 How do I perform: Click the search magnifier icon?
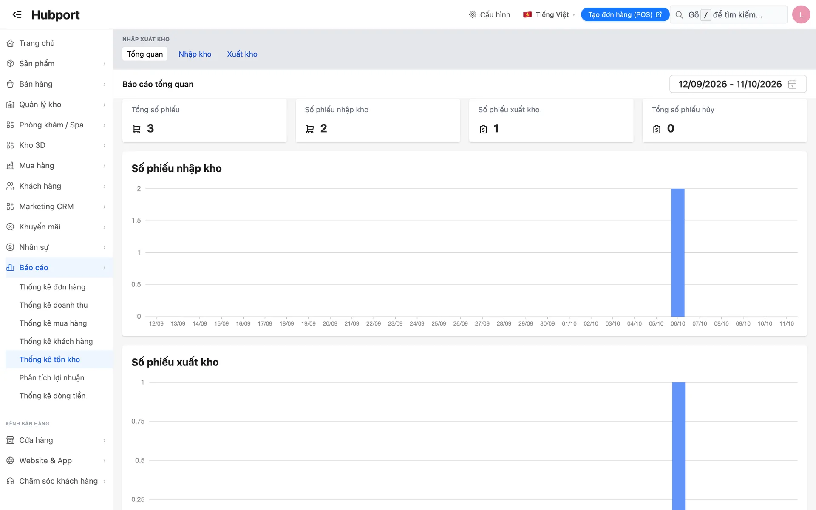point(679,15)
